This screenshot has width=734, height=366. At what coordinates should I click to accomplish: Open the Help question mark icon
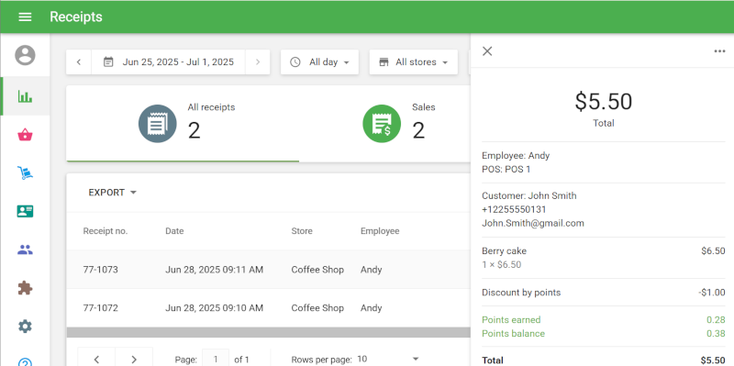click(x=25, y=361)
